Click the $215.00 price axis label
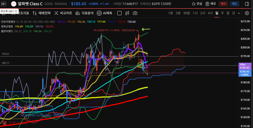The width and height of the screenshot is (253, 128). 245,21
